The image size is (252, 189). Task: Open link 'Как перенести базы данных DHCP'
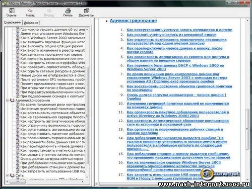coord(175,67)
